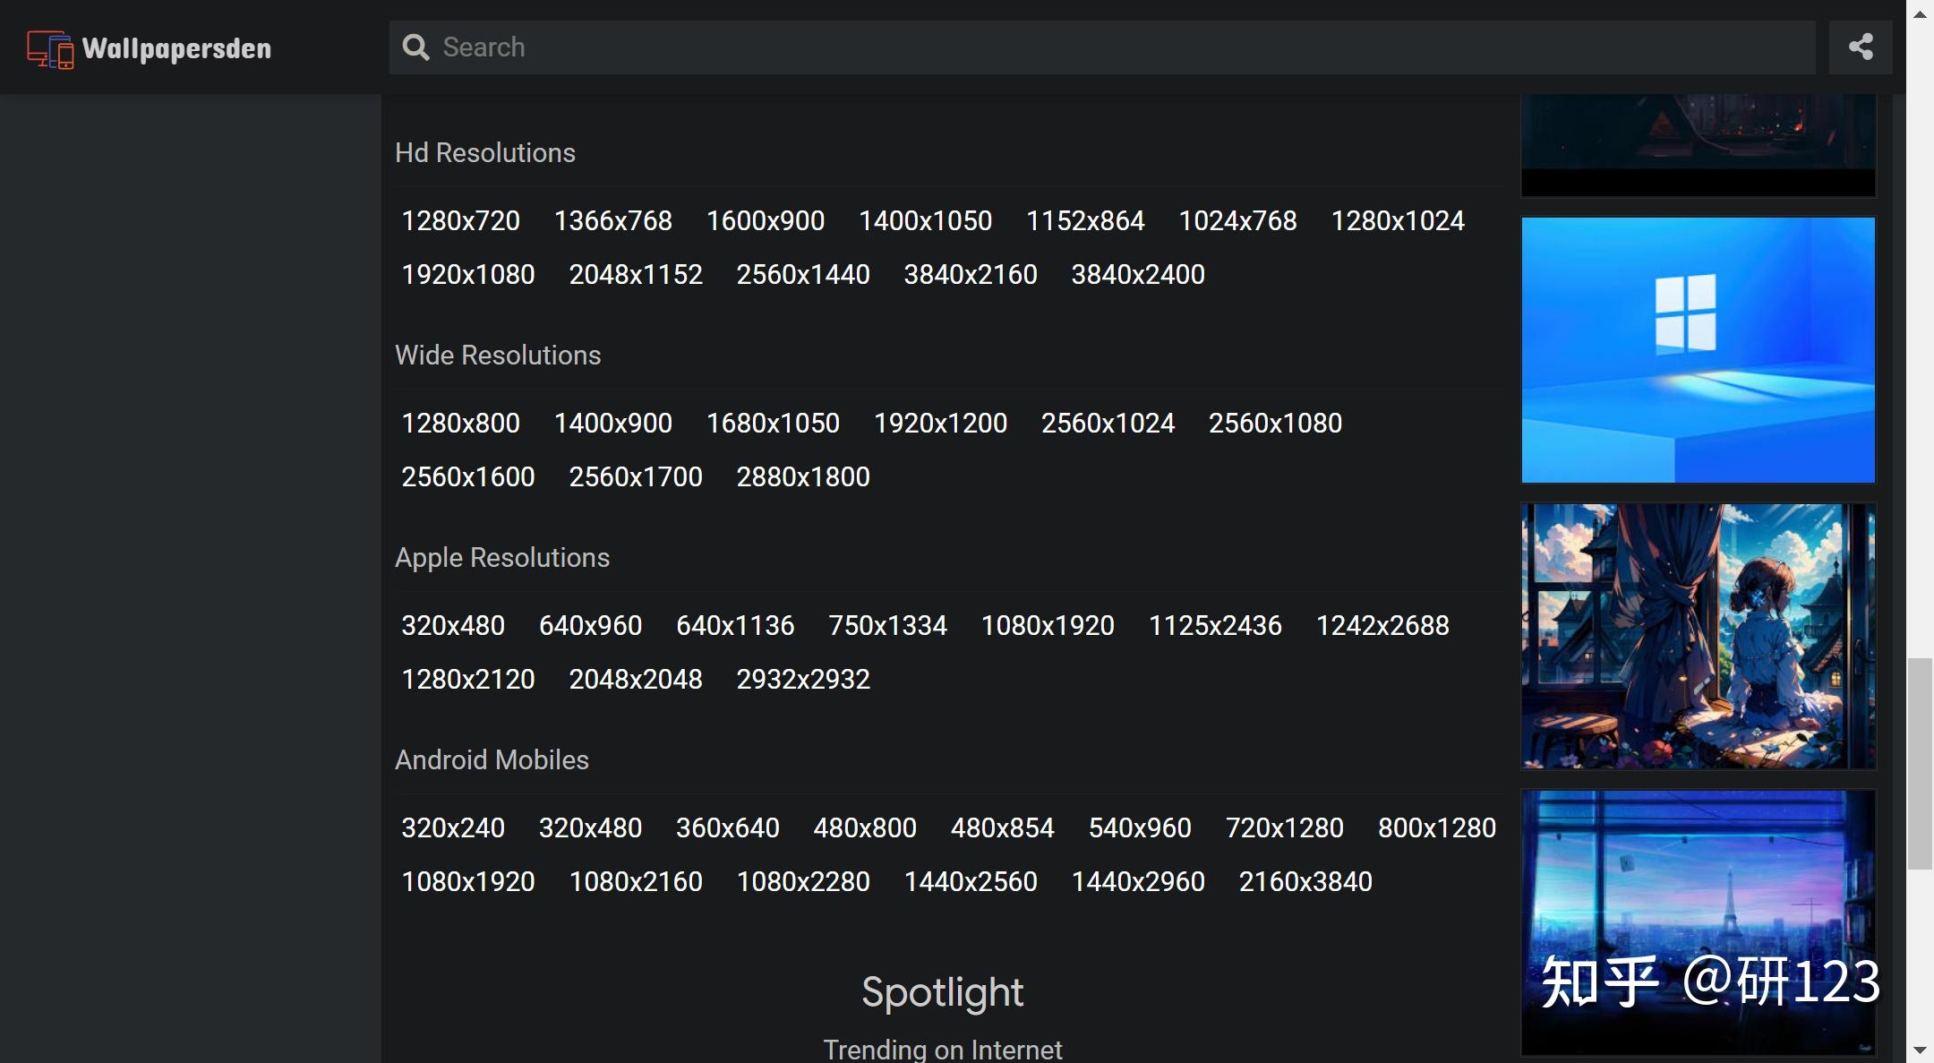Select Apple 320x480 resolution
1934x1063 pixels.
click(452, 626)
